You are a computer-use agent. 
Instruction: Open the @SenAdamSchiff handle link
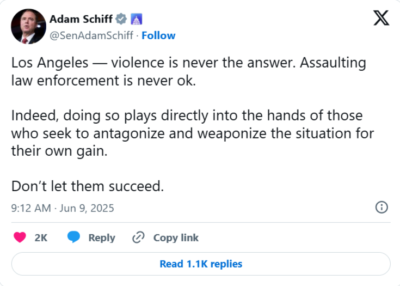(x=92, y=36)
